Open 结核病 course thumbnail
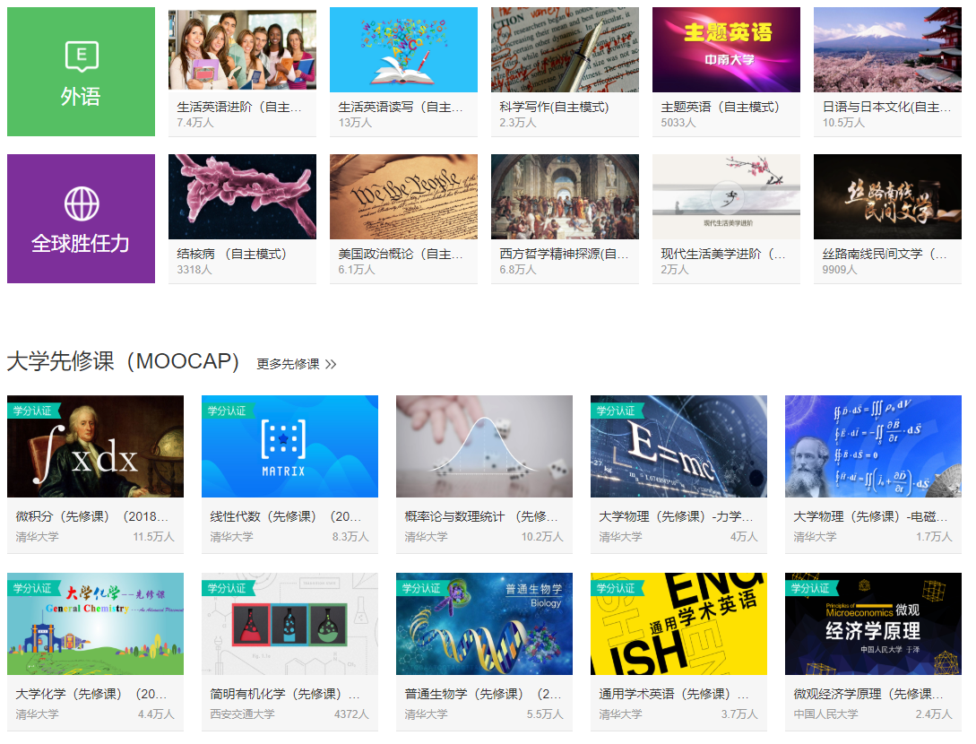The width and height of the screenshot is (976, 744). (242, 196)
